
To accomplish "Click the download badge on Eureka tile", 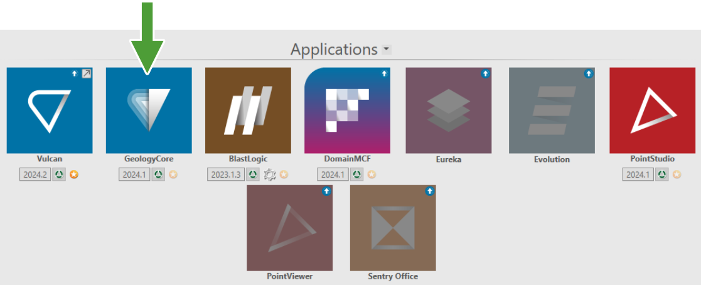I will 485,74.
